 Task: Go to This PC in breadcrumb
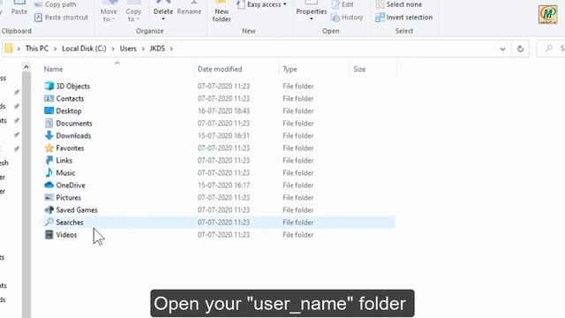tap(37, 49)
